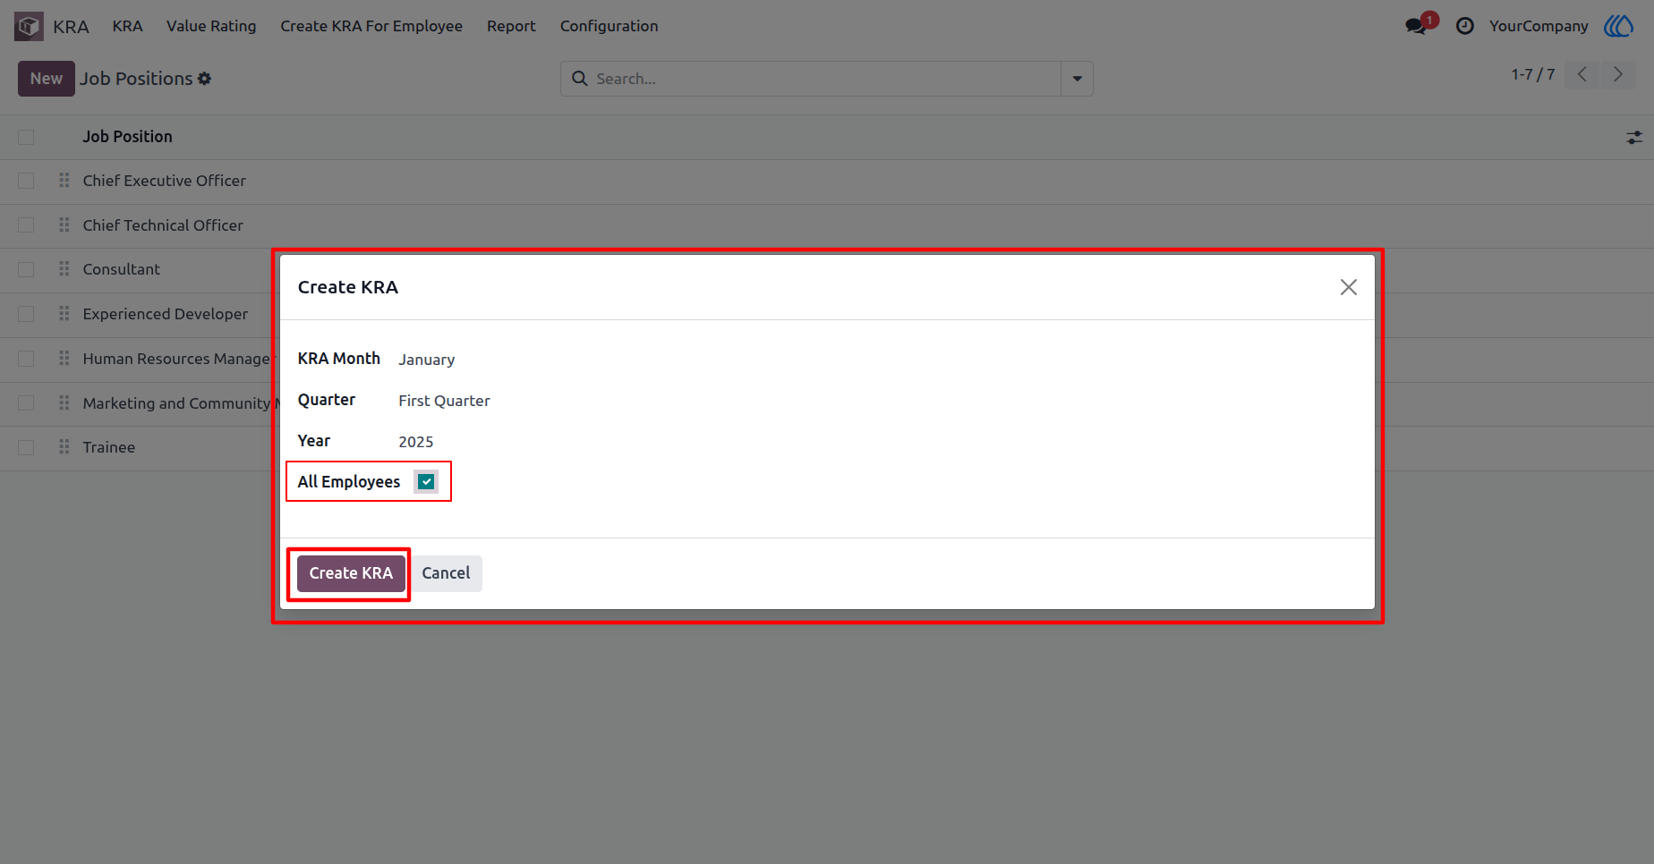This screenshot has width=1654, height=864.
Task: Grab drag handle of Human Resources Manager
Action: (x=64, y=359)
